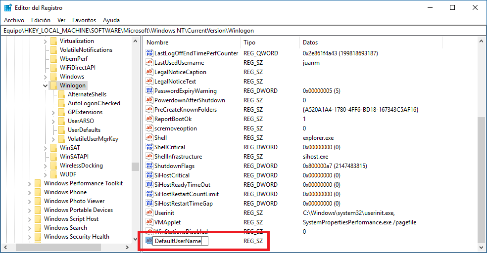Expand the UserARSO subkey

[53, 121]
